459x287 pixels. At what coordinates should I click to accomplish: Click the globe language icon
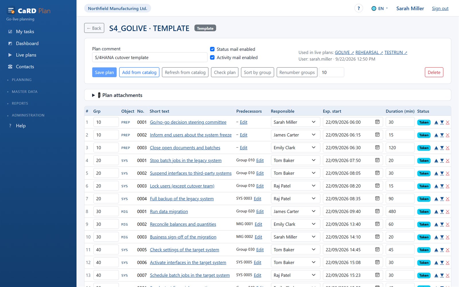tap(374, 9)
